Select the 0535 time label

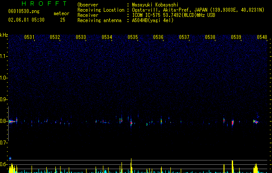133,37
